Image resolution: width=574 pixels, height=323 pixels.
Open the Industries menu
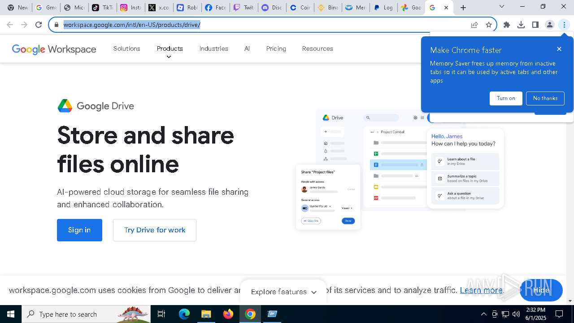point(213,48)
